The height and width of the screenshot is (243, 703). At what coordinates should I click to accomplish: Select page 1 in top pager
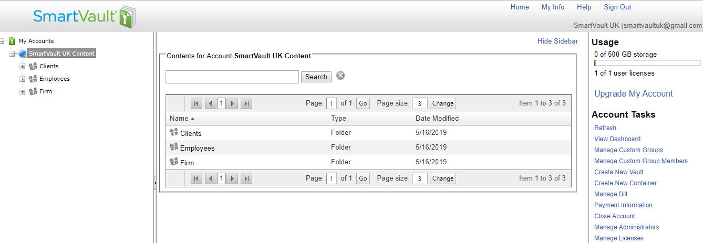221,103
